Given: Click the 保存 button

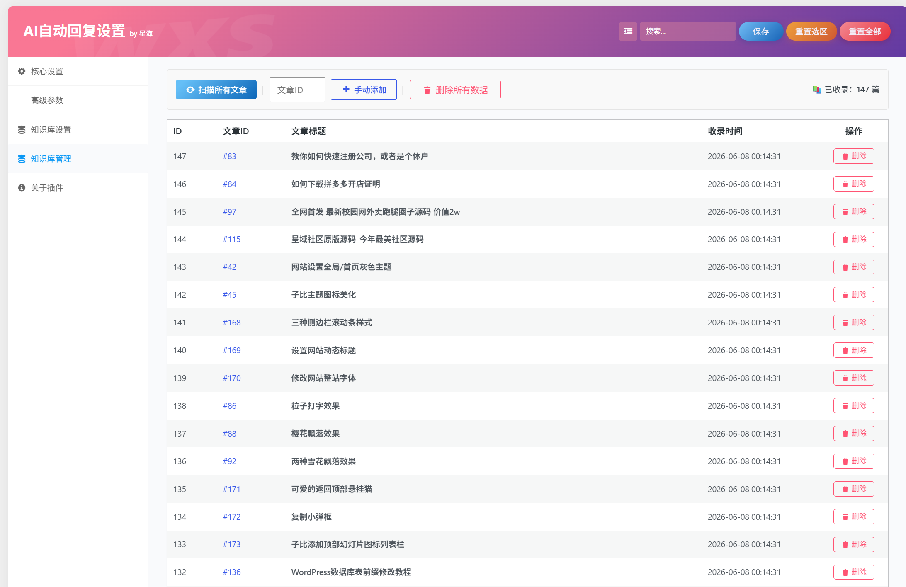Looking at the screenshot, I should 761,32.
